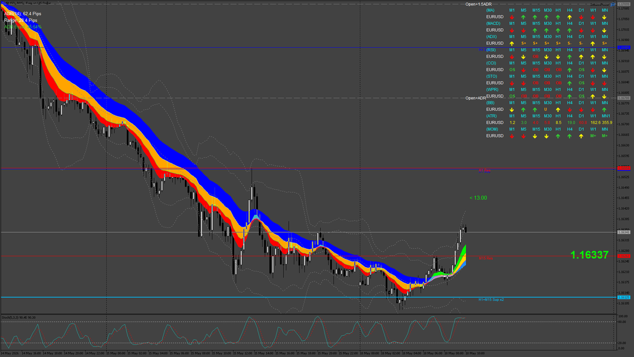Click the ATR H1 value 8.5
This screenshot has height=357, width=634.
[558, 123]
